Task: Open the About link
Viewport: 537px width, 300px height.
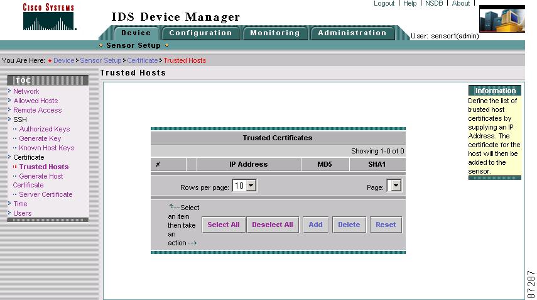Action: click(460, 3)
